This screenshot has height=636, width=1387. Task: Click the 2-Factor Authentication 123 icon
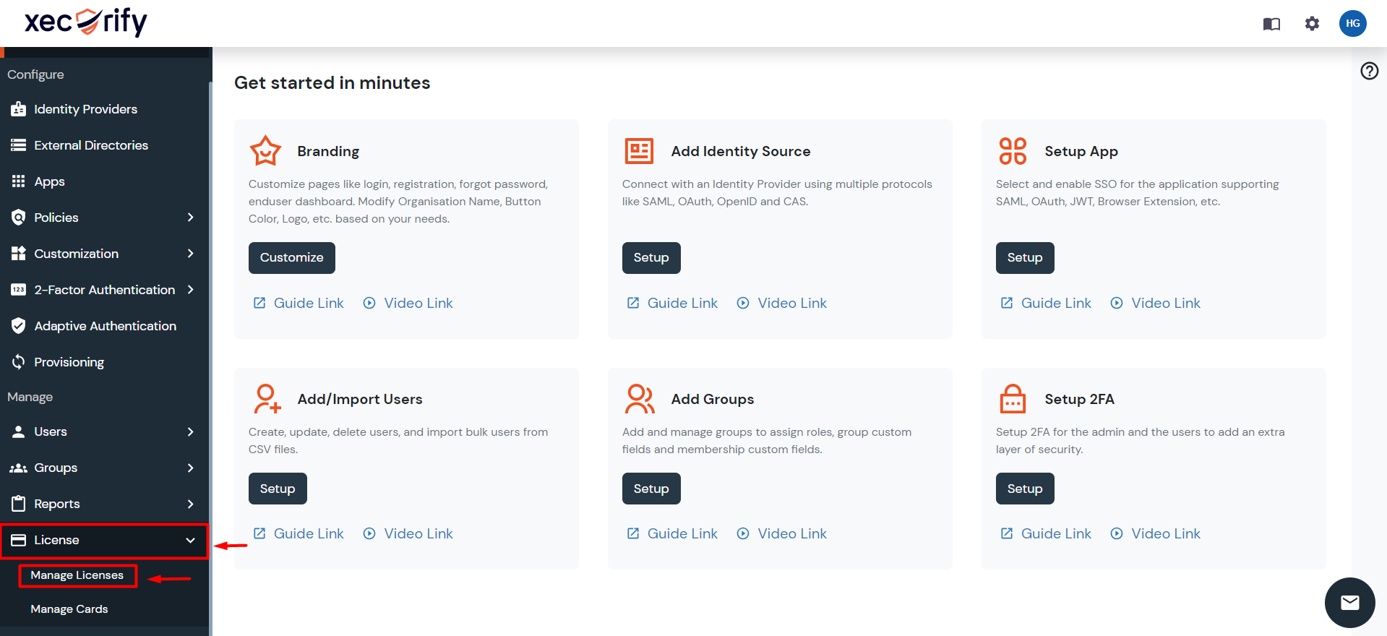click(19, 290)
